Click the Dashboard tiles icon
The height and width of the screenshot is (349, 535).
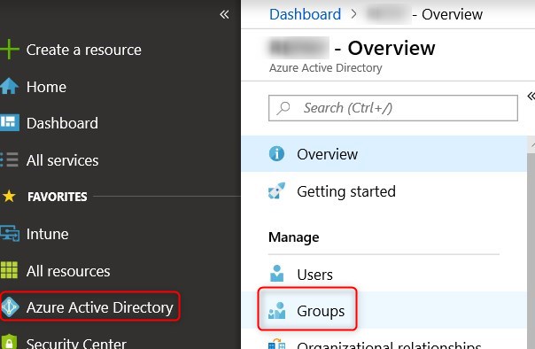[9, 123]
